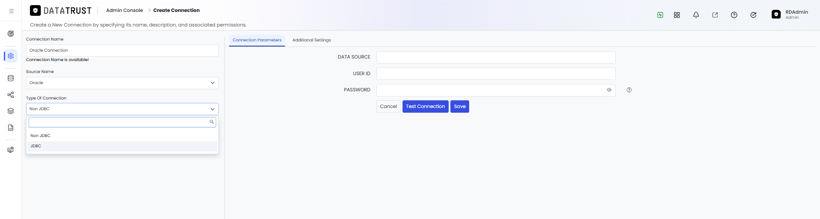Open the hamburger menu in the sidebar
Viewport: 820px width, 219px height.
[x=12, y=11]
